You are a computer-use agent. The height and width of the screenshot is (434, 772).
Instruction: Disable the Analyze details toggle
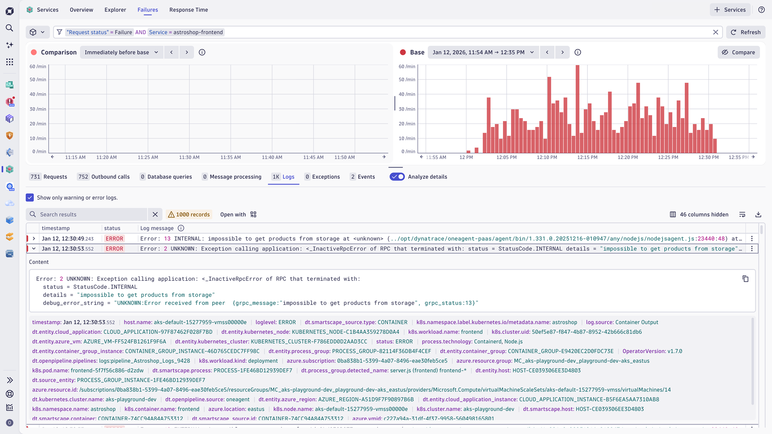coord(397,176)
